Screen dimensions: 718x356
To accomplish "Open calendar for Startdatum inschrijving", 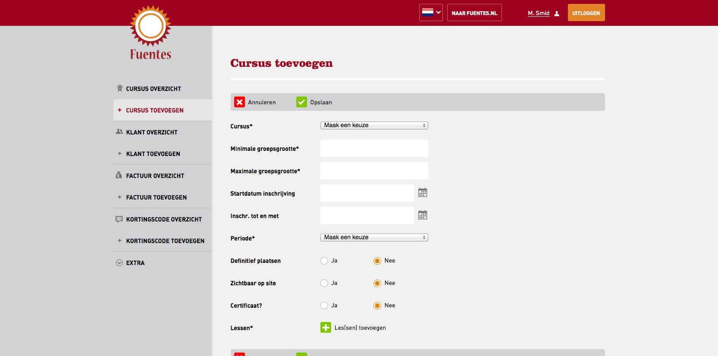I will click(423, 193).
